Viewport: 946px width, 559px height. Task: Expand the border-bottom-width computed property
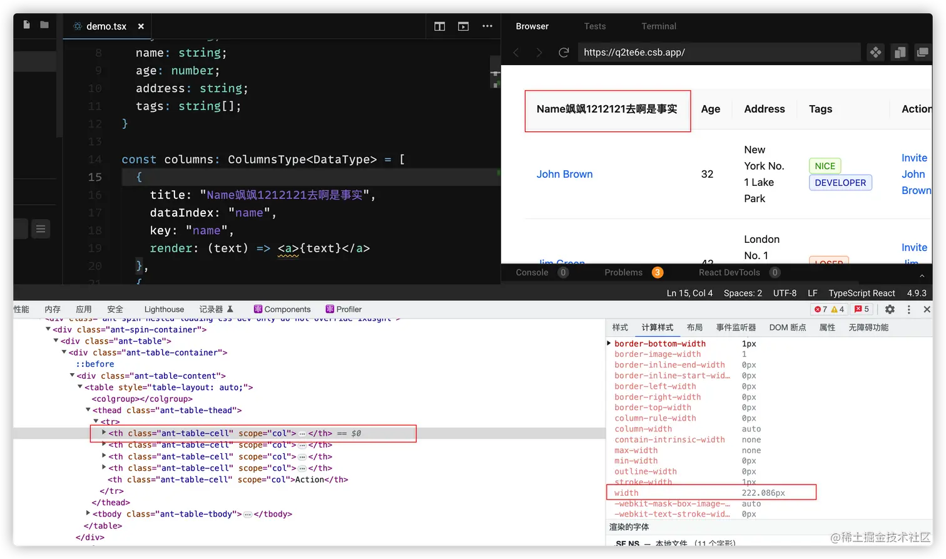[609, 343]
